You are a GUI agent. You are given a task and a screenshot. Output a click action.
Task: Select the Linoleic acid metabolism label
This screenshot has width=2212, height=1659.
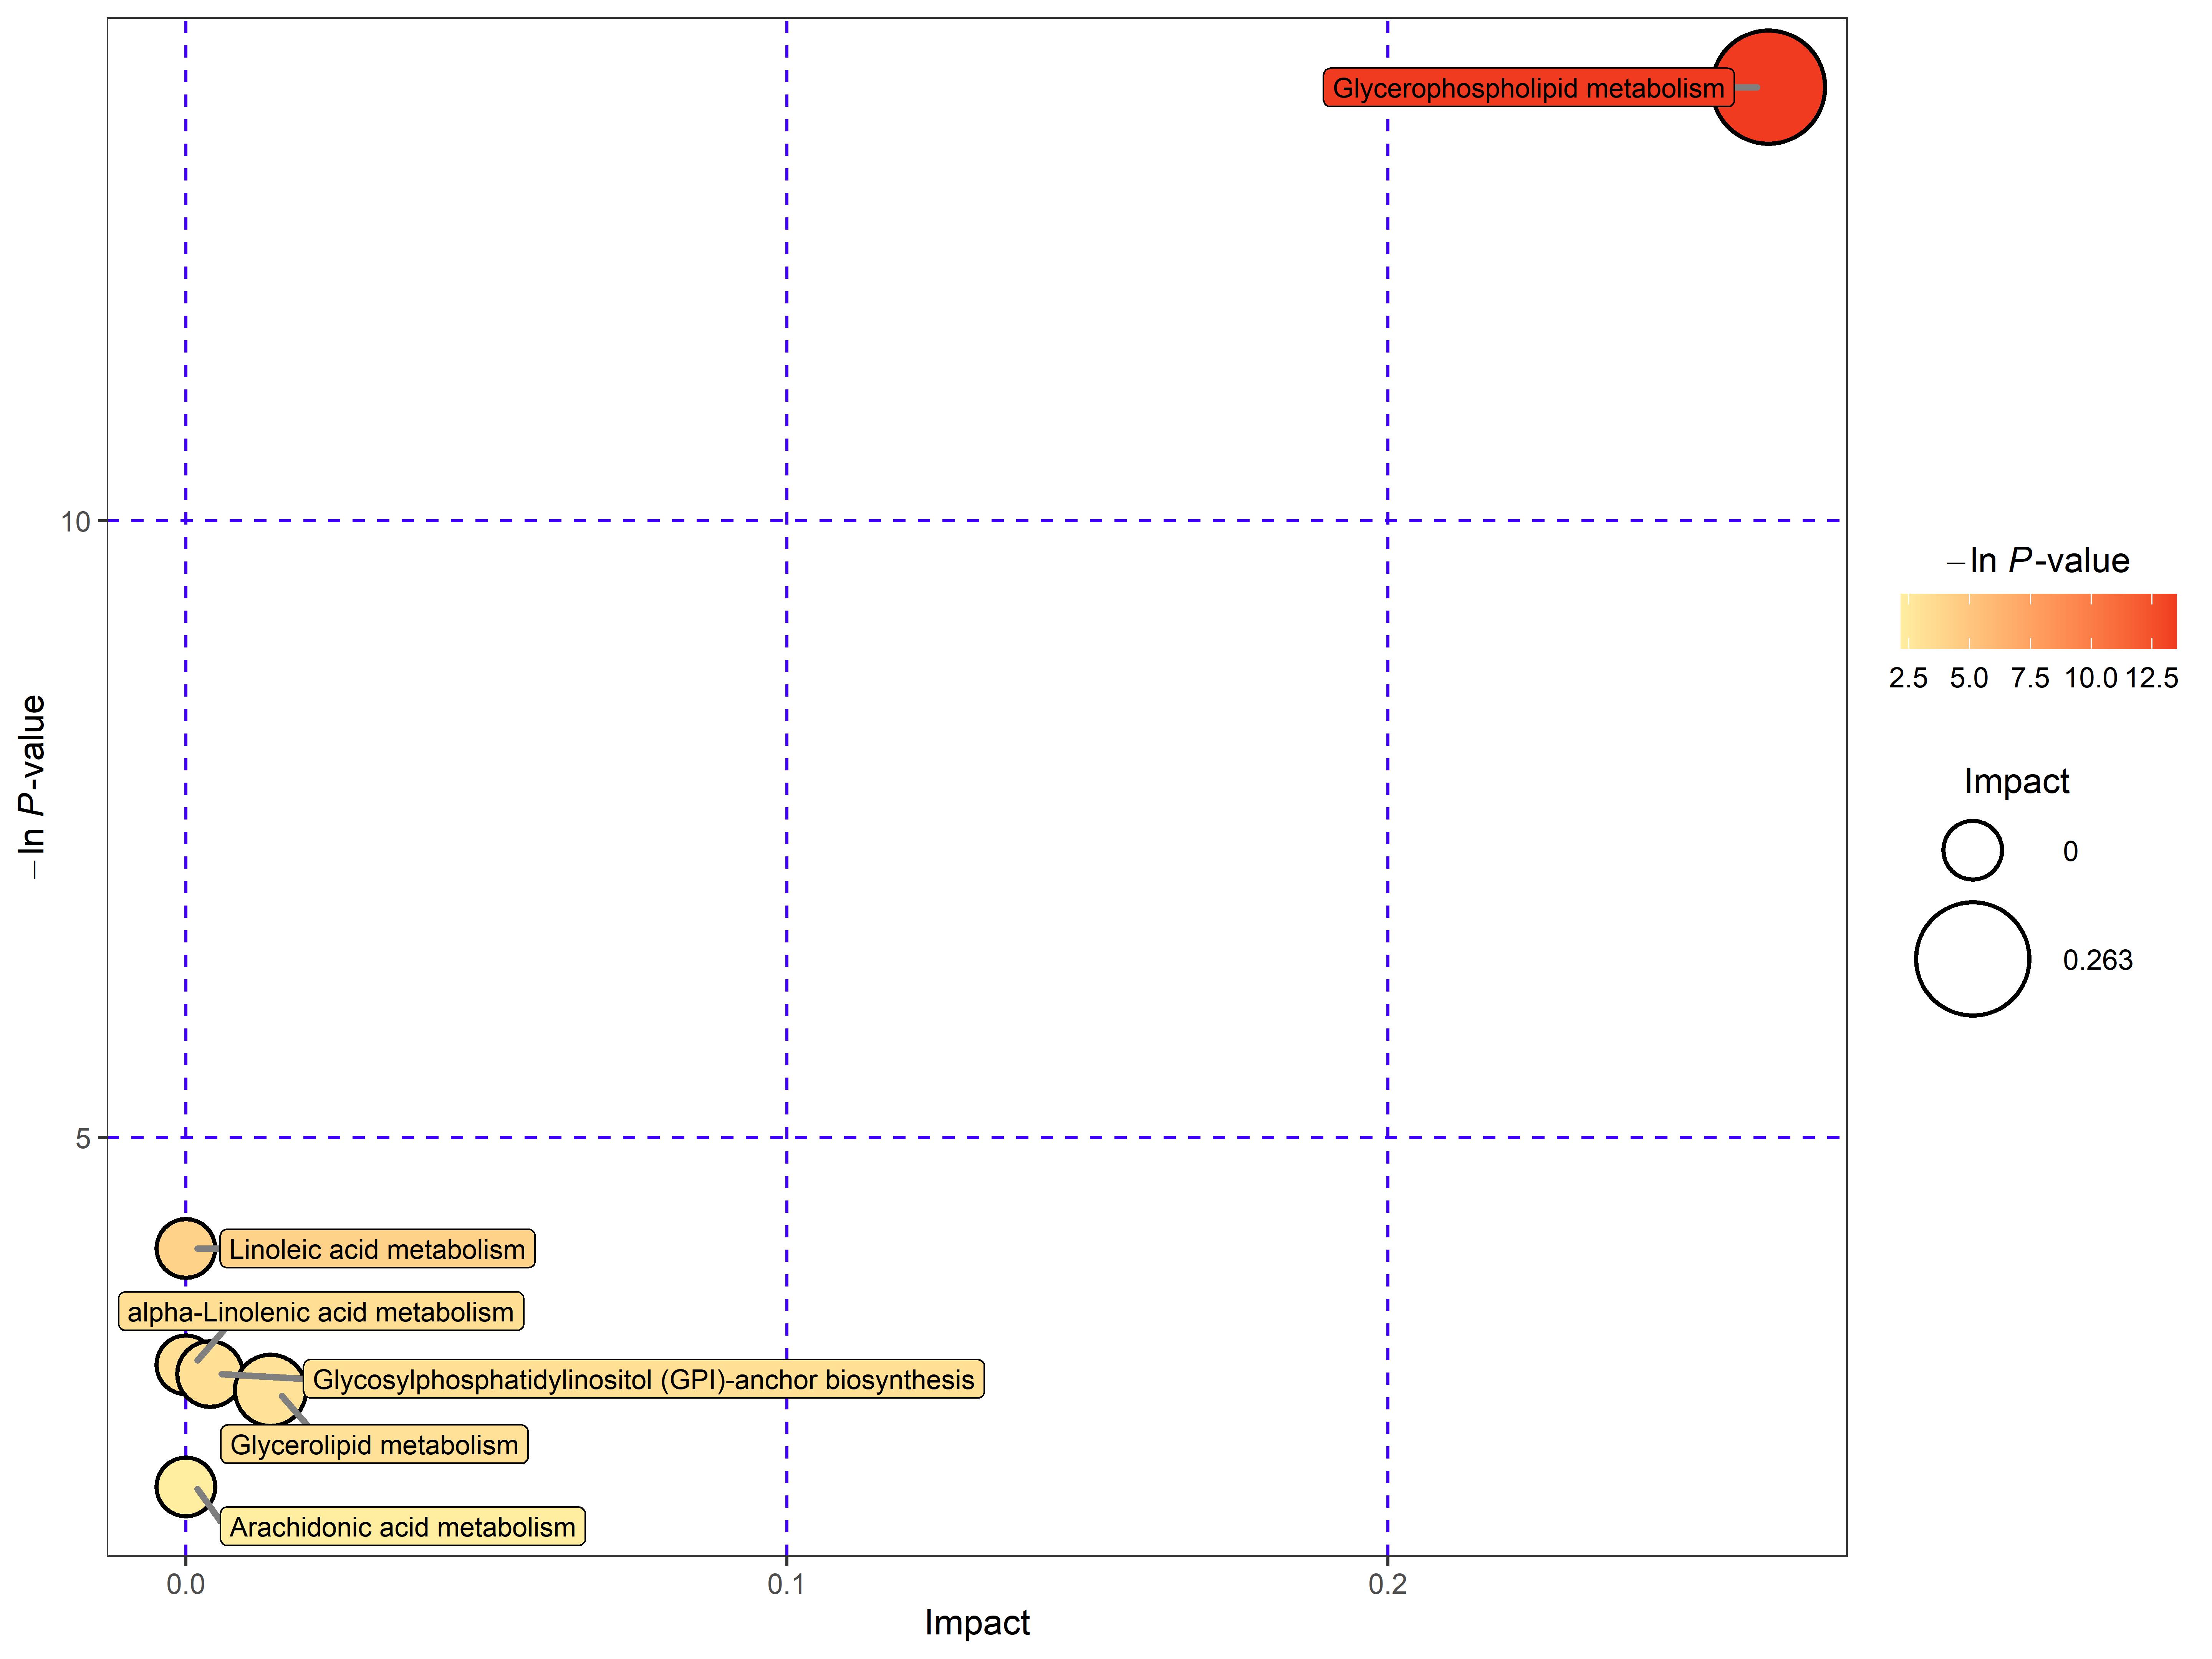[x=377, y=1249]
